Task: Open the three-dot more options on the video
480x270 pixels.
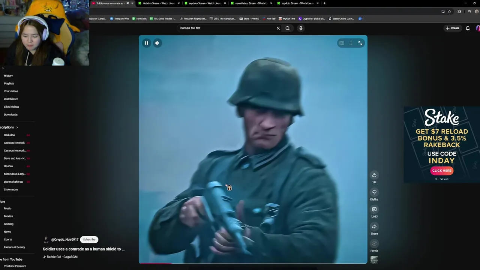Action: pos(351,43)
